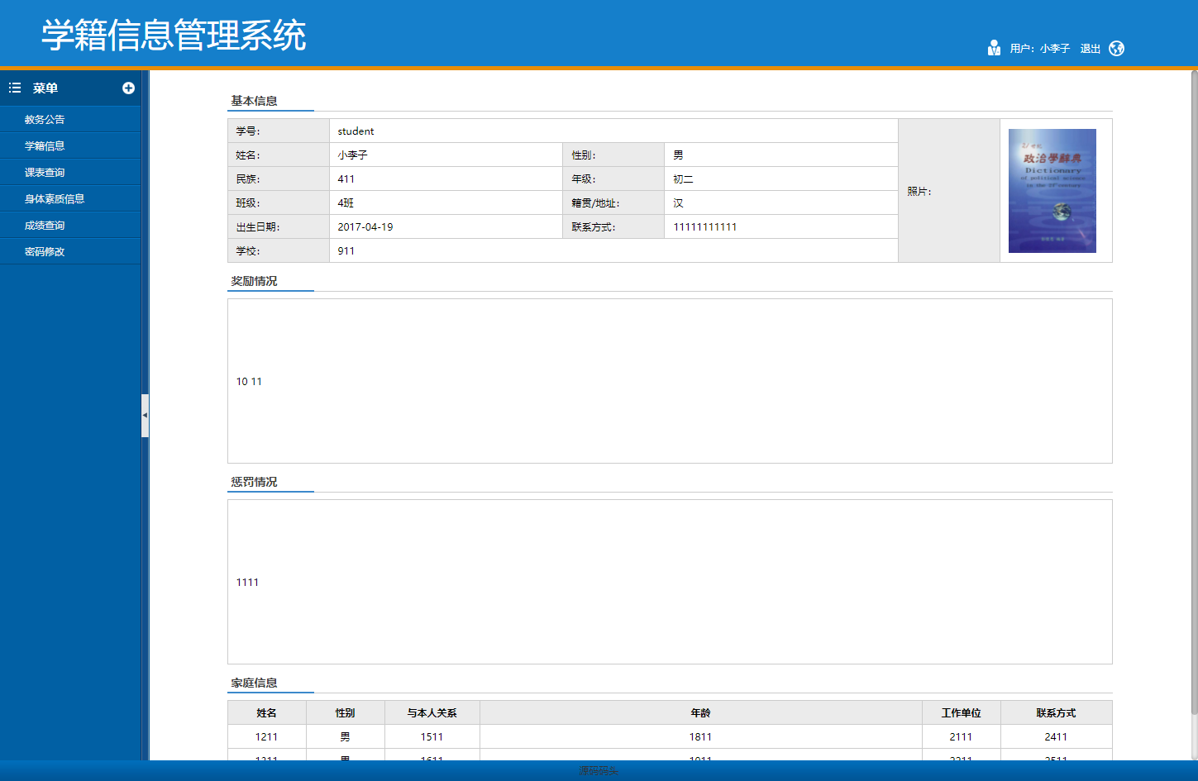This screenshot has width=1198, height=781.
Task: Click the 姓名 column header in family table
Action: pos(268,712)
